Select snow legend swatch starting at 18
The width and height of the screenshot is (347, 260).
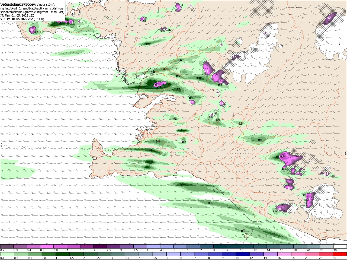coord(300,246)
